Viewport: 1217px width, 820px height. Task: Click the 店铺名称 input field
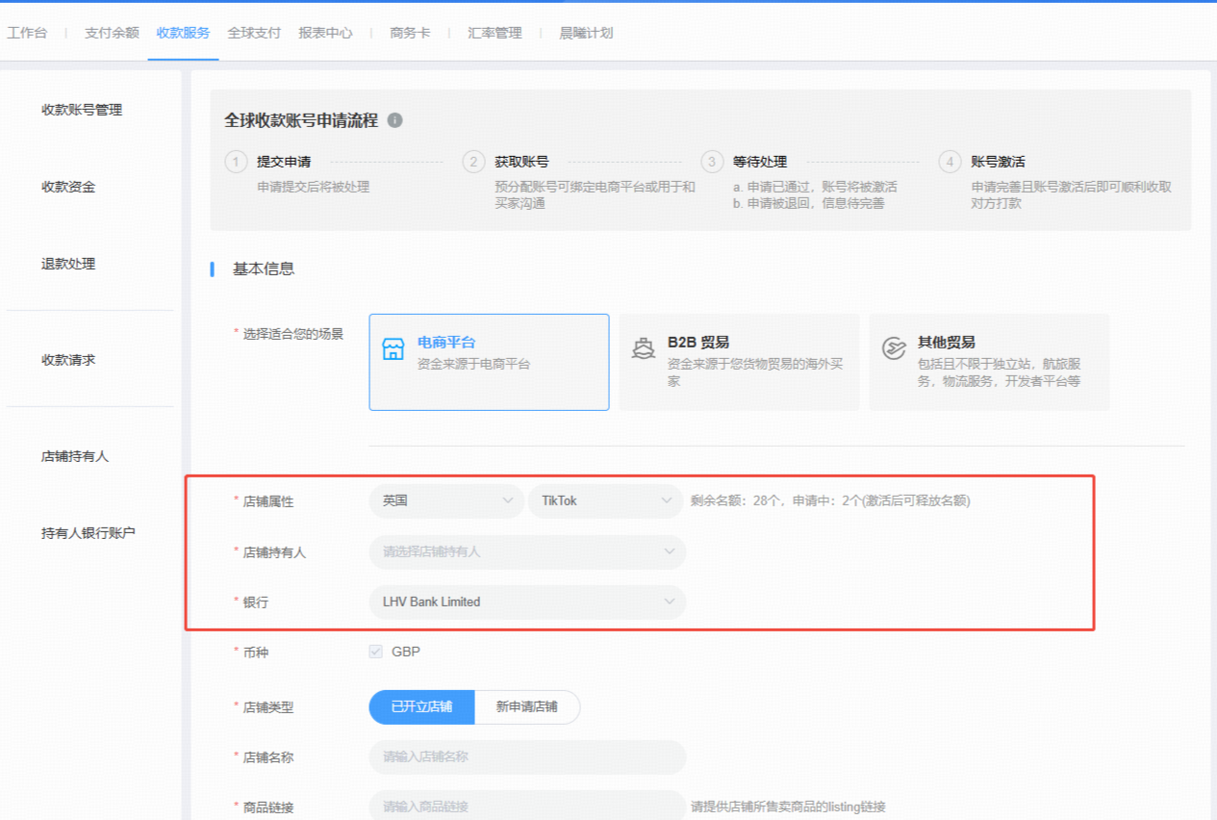coord(527,756)
